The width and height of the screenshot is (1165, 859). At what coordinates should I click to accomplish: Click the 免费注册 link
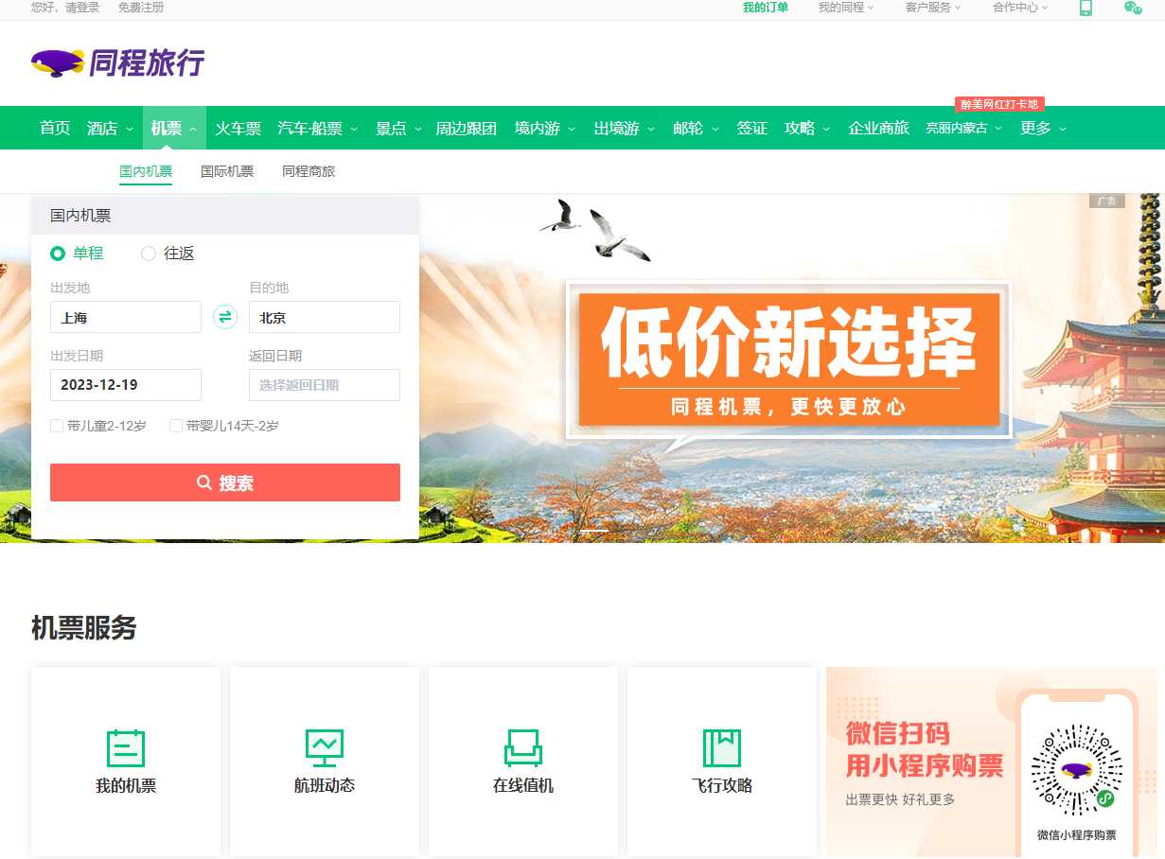(140, 8)
